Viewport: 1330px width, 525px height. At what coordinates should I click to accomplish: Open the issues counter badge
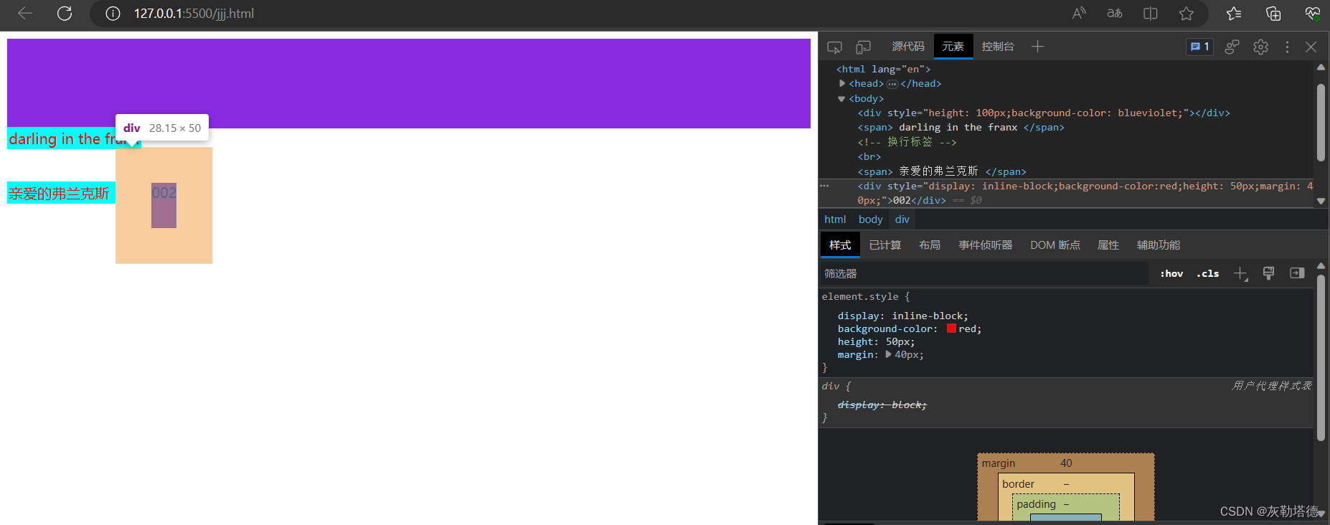(1199, 47)
